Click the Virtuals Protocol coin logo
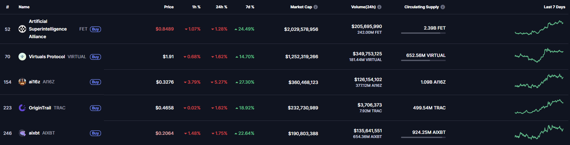 tap(22, 57)
